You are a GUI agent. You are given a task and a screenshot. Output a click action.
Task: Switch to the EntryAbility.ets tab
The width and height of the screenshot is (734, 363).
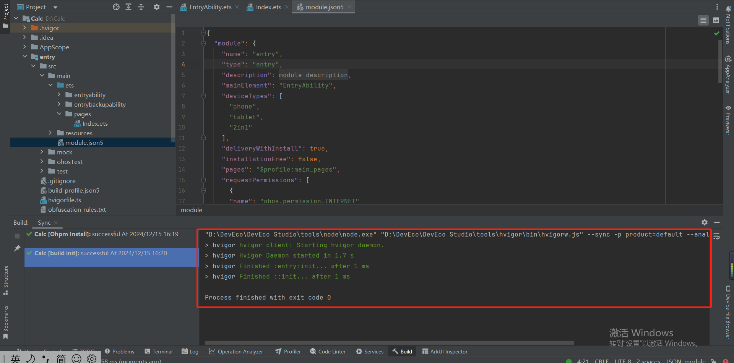click(x=210, y=7)
